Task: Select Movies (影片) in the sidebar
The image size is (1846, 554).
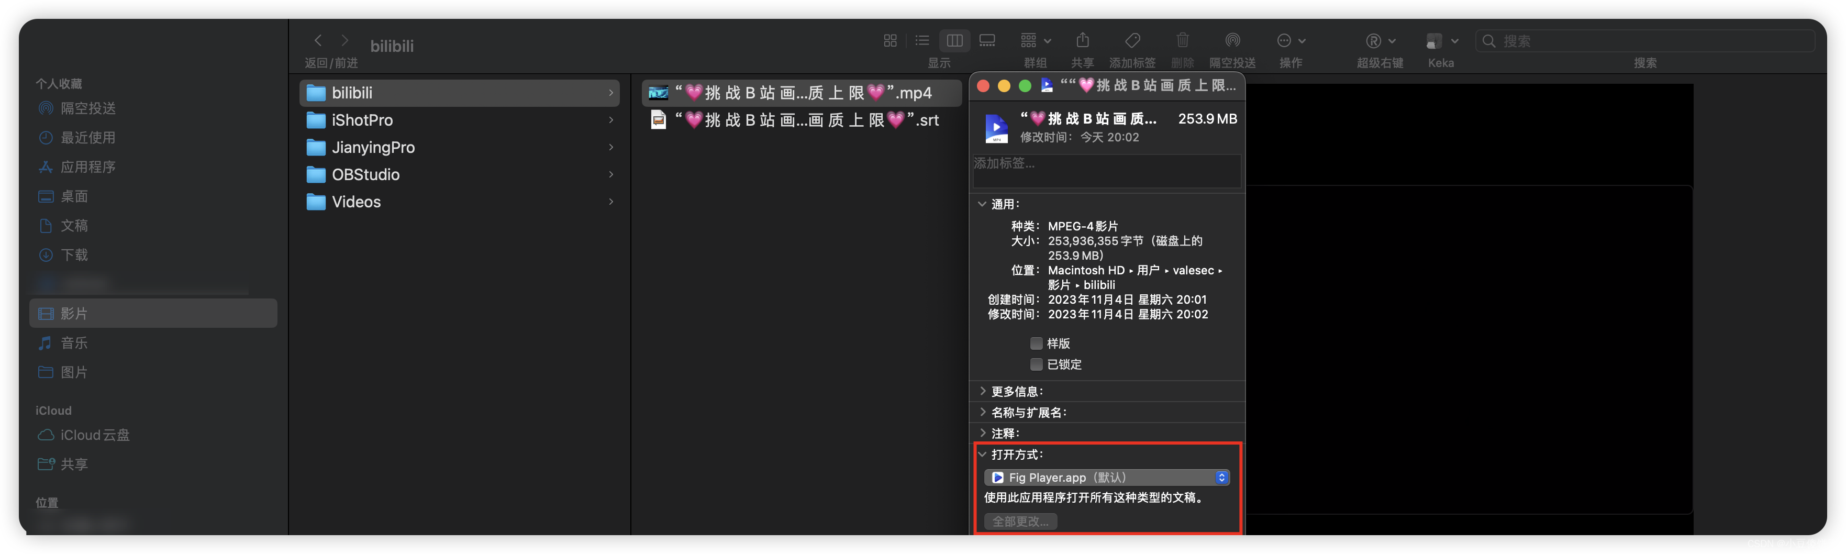Action: point(153,313)
